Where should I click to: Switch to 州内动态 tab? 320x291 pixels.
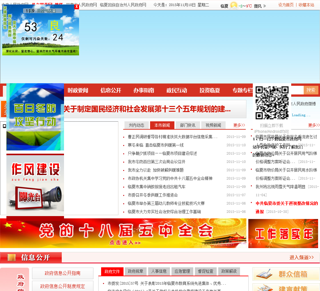pos(136,125)
